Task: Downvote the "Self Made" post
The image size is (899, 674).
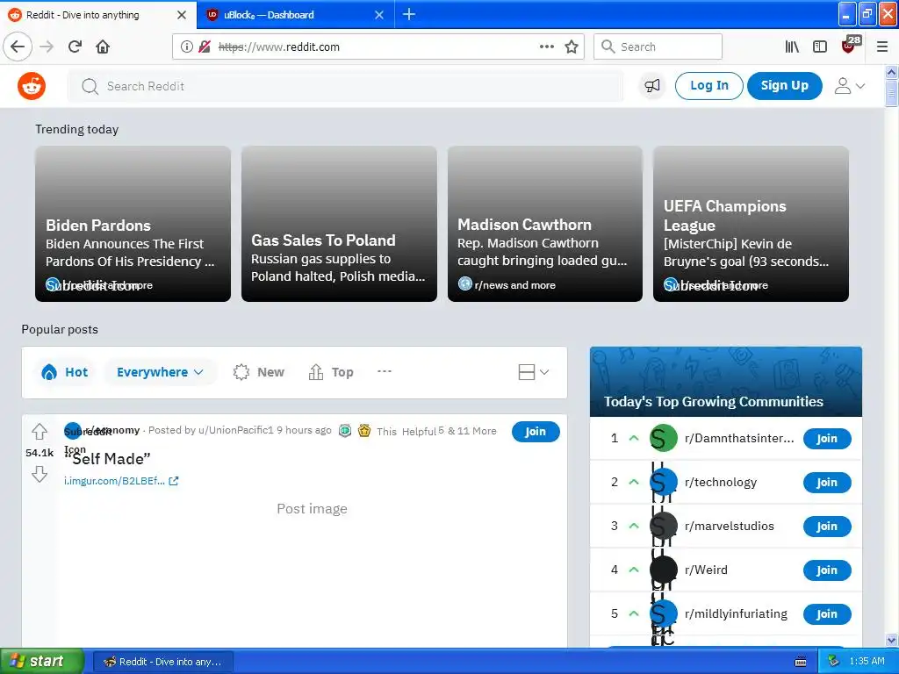Action: (x=39, y=474)
